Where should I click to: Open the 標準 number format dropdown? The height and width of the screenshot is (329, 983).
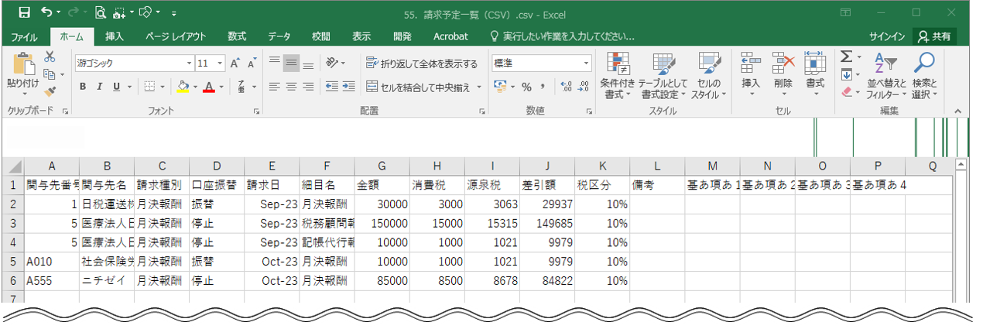pos(586,63)
